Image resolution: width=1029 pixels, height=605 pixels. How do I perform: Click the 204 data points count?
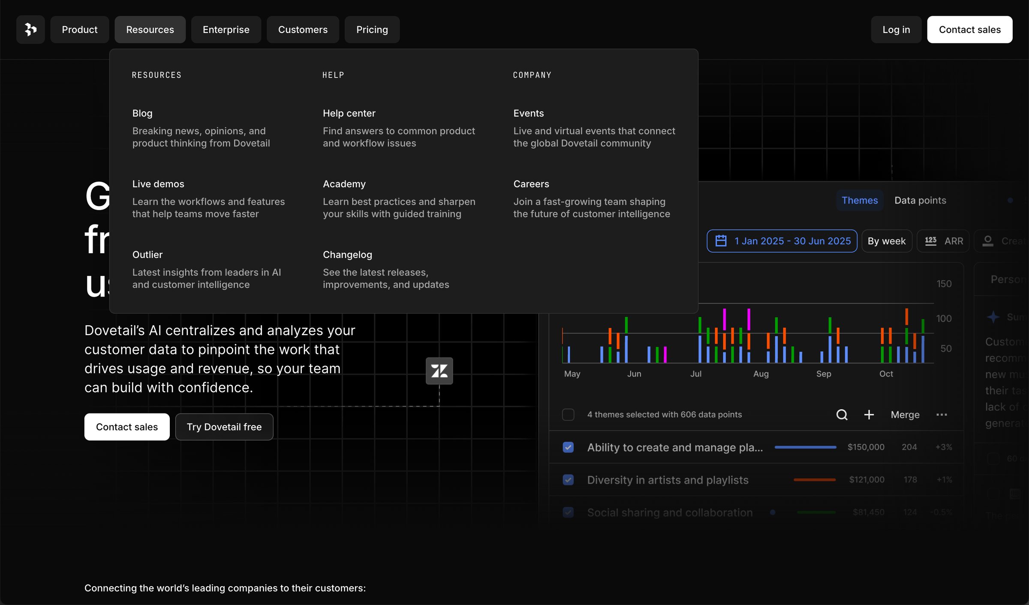[909, 447]
